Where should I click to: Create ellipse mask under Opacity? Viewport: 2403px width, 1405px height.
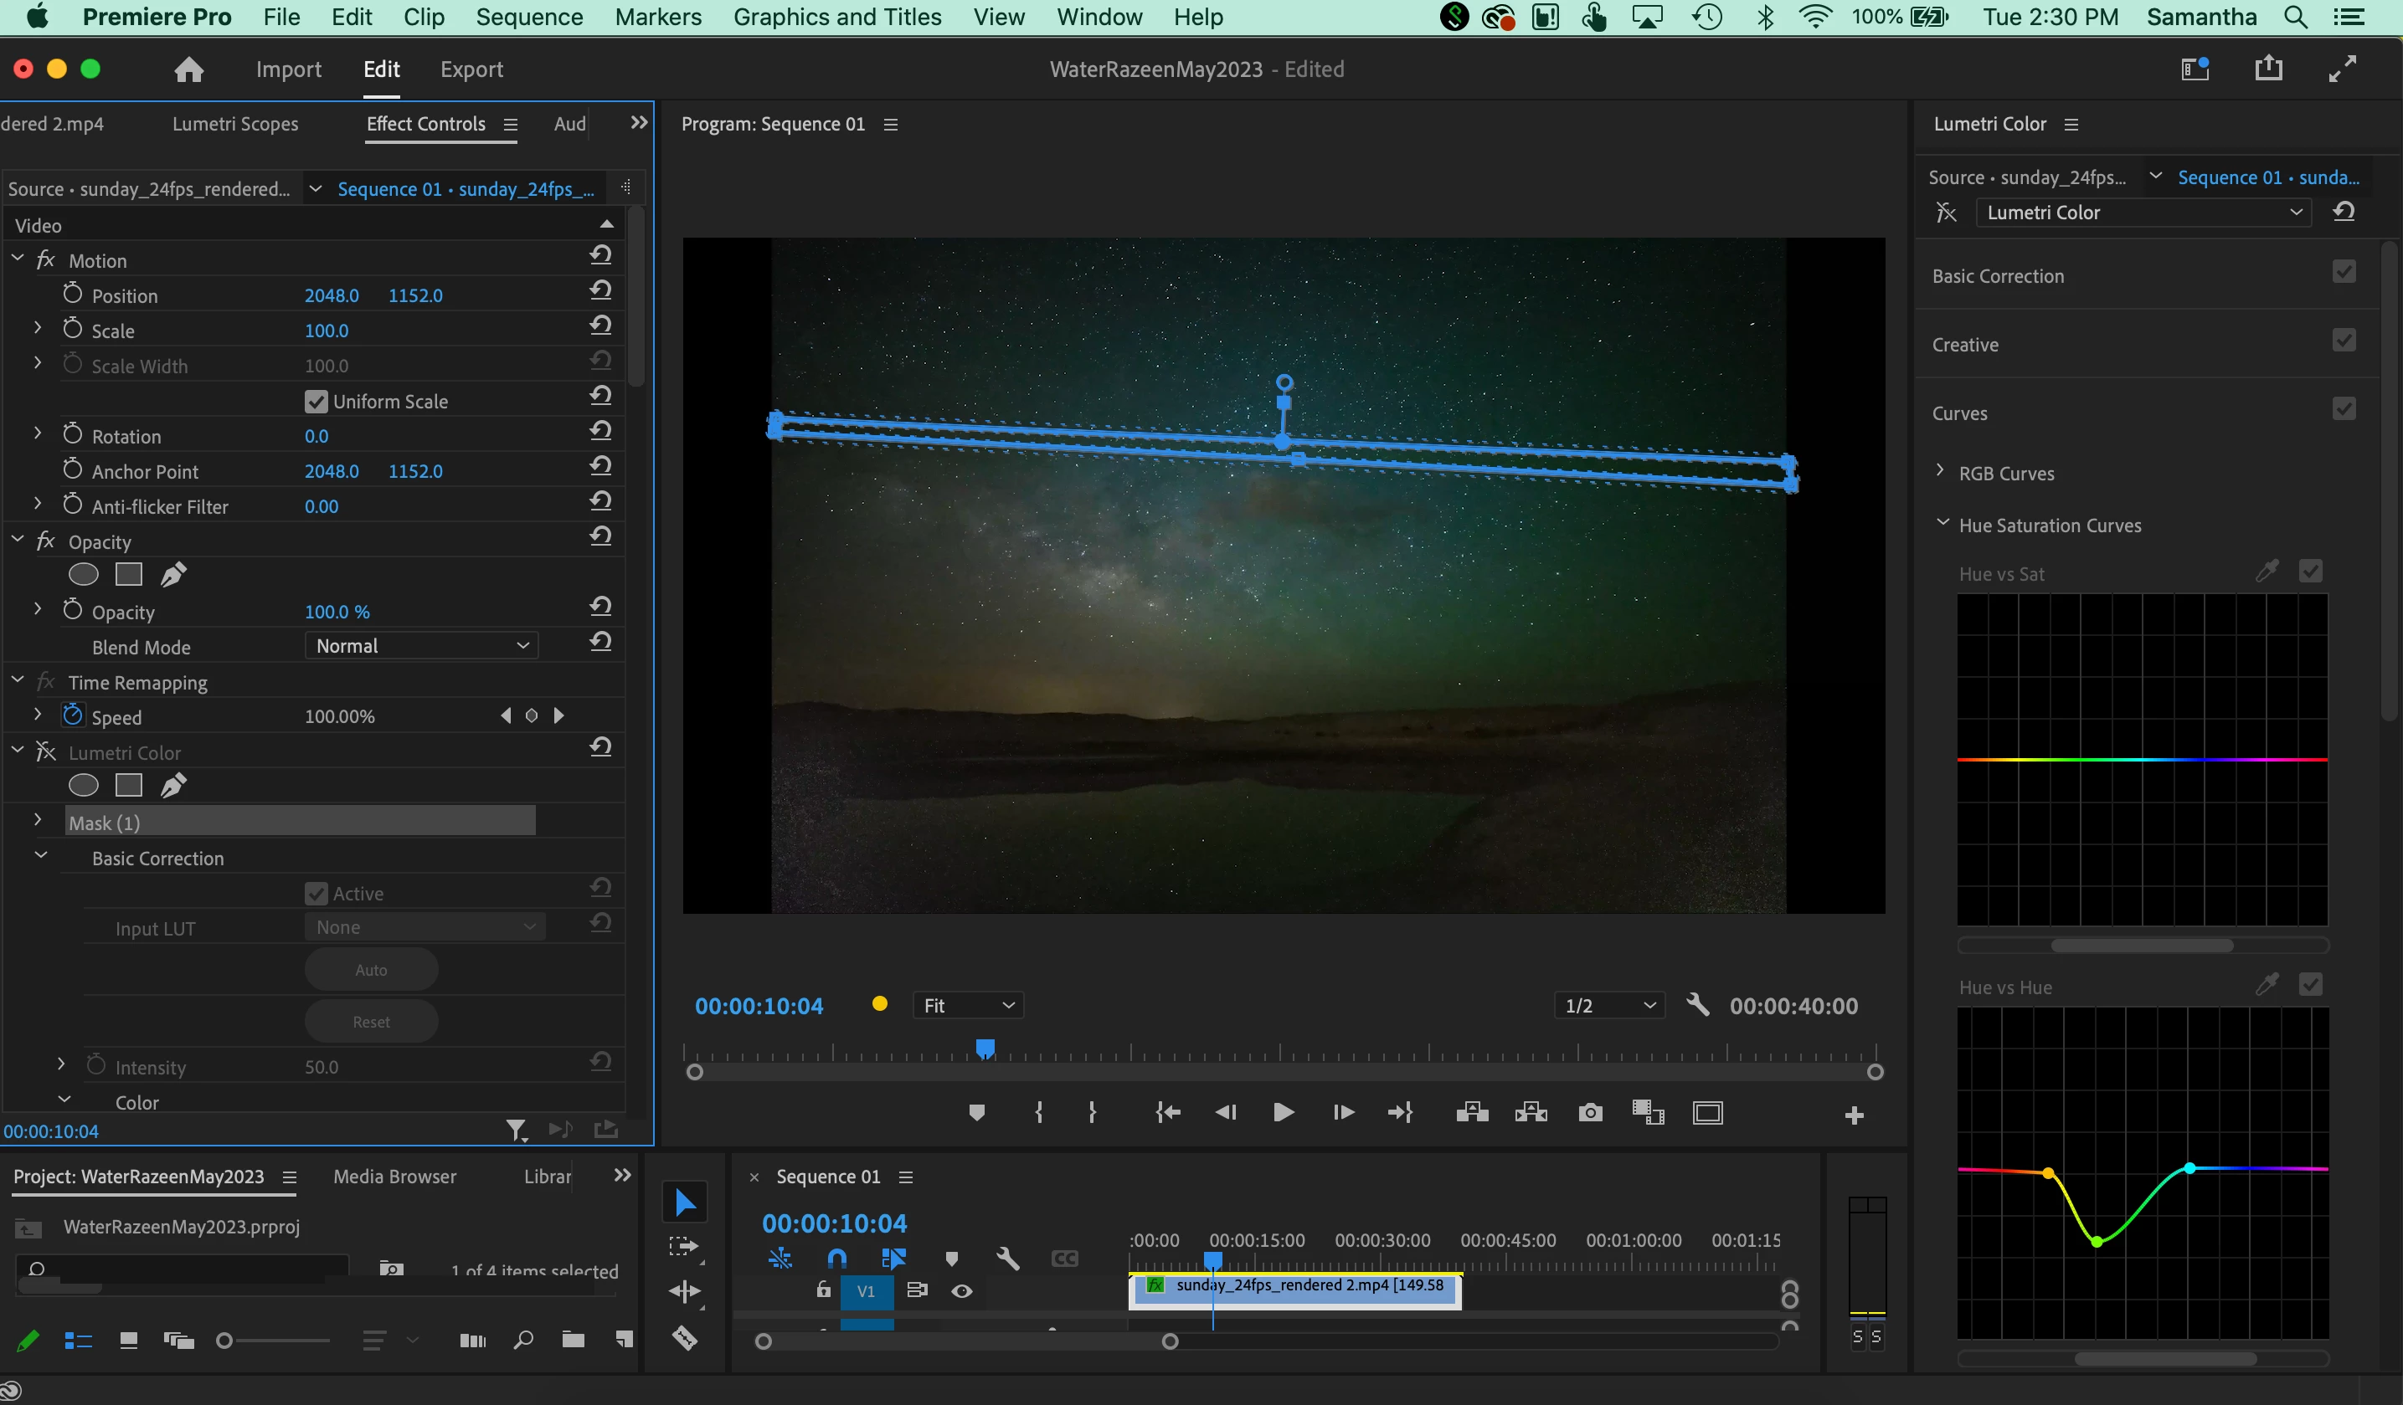point(84,574)
